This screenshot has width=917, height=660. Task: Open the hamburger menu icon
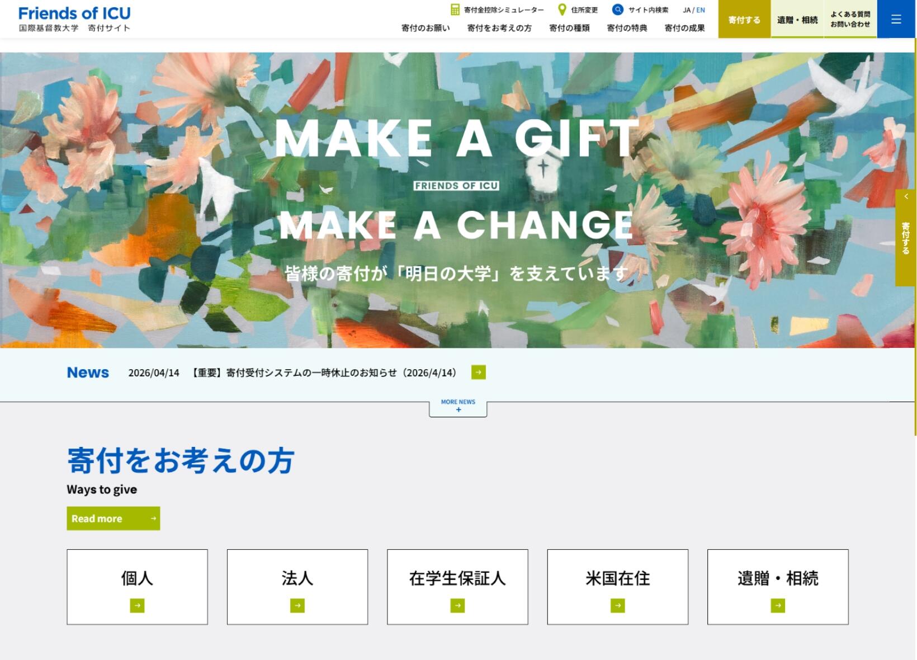(x=896, y=20)
